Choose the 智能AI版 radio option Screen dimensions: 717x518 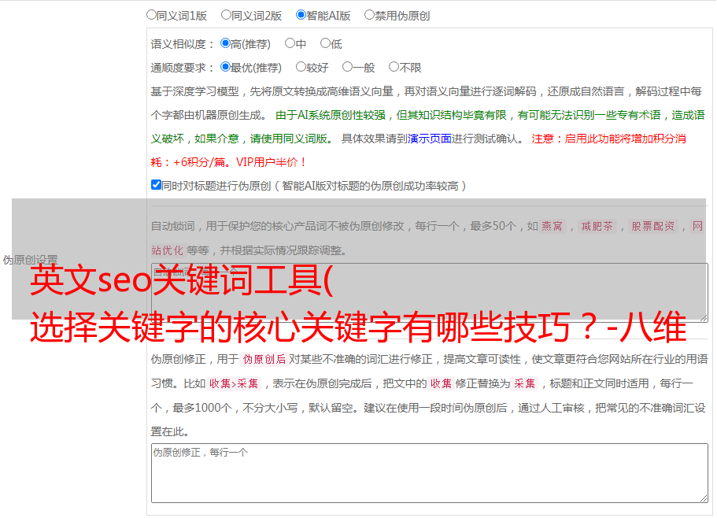pos(301,15)
